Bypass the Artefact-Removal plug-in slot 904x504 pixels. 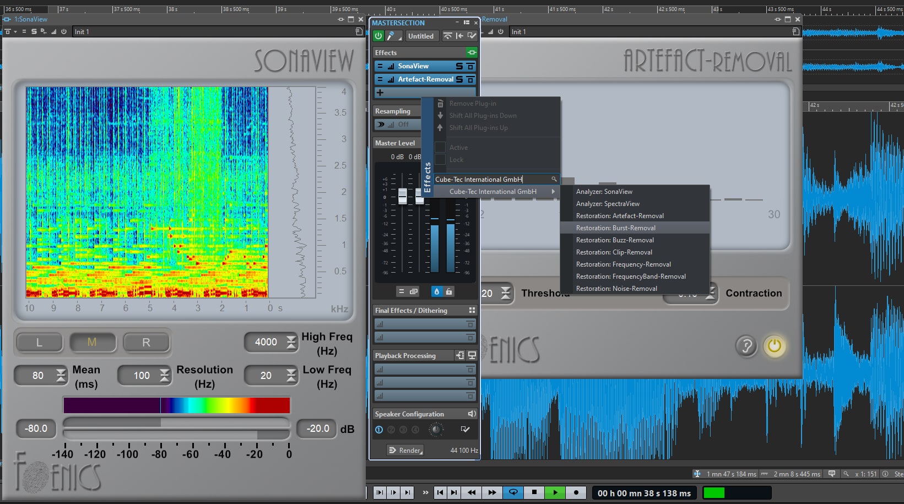pos(470,79)
